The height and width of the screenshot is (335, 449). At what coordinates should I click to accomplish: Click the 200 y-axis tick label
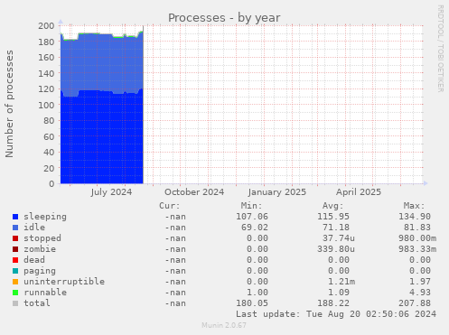coord(46,25)
